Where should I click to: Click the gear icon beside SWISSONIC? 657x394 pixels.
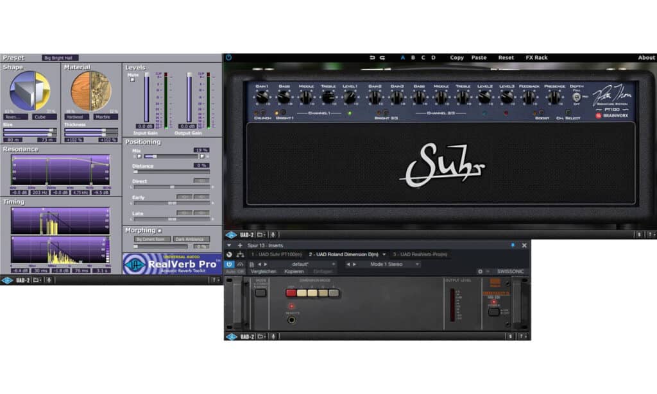click(480, 272)
